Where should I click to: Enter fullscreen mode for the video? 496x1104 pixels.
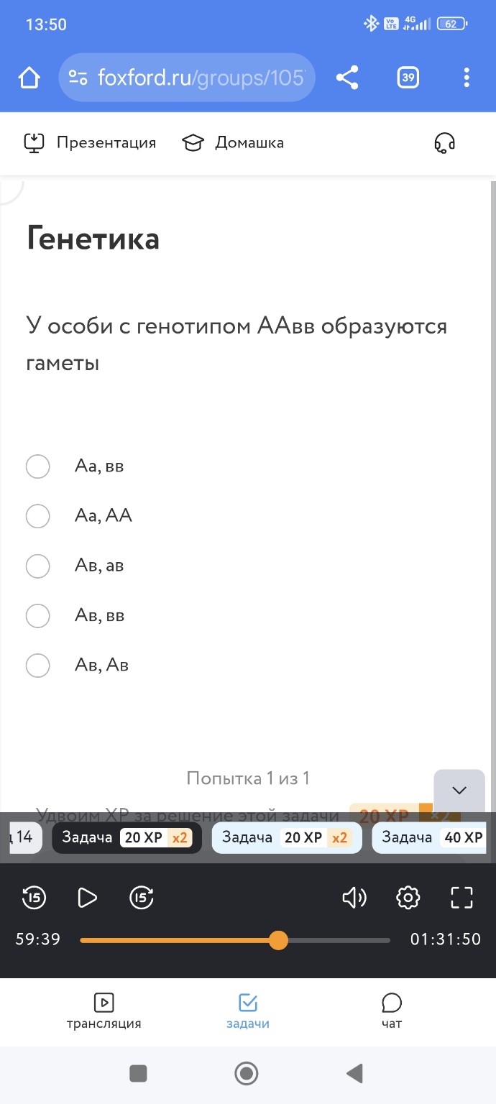click(461, 897)
